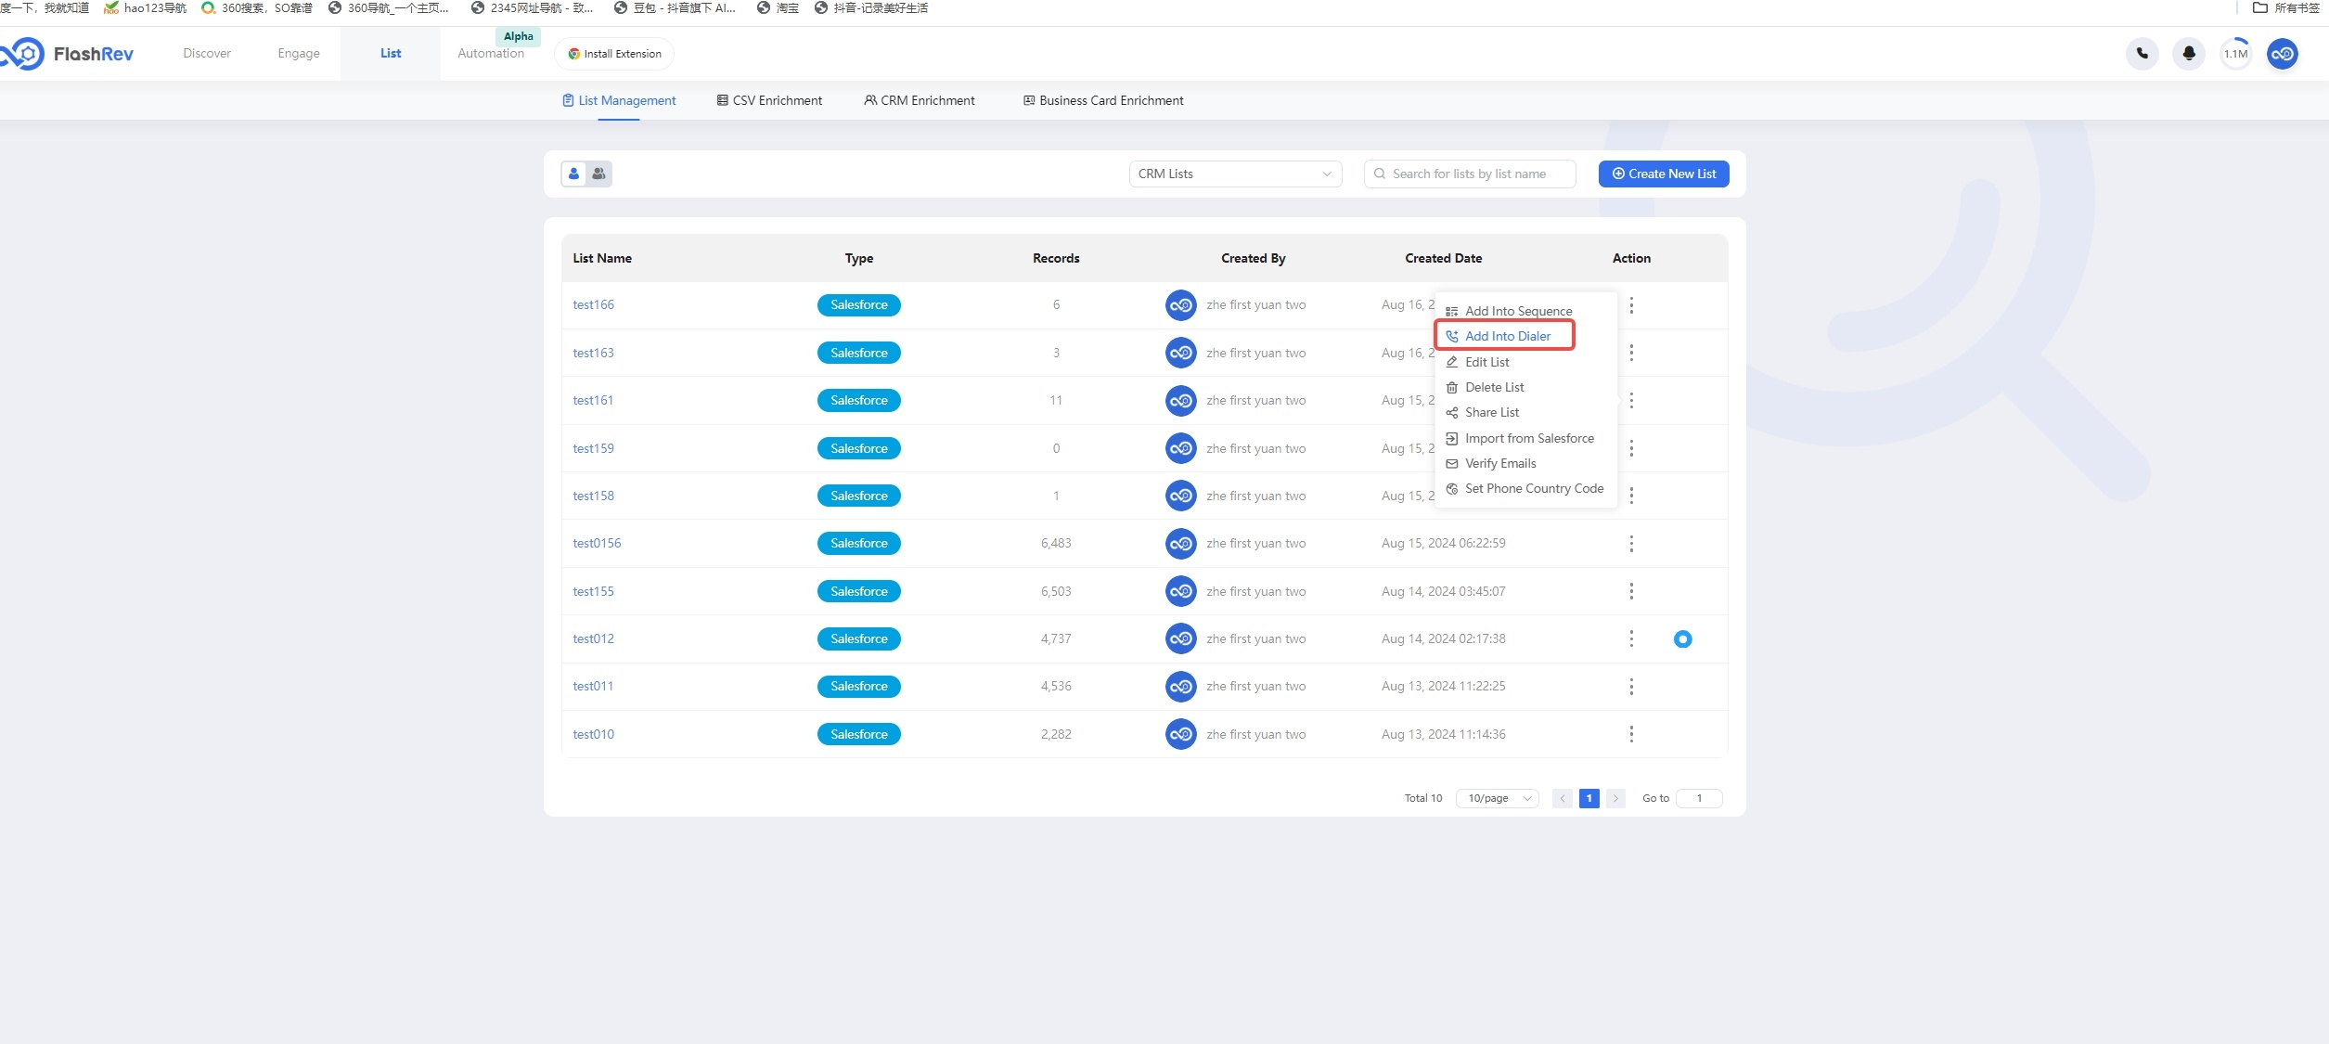Image resolution: width=2329 pixels, height=1044 pixels.
Task: Click Salesforce tag in test159 row
Action: click(859, 448)
